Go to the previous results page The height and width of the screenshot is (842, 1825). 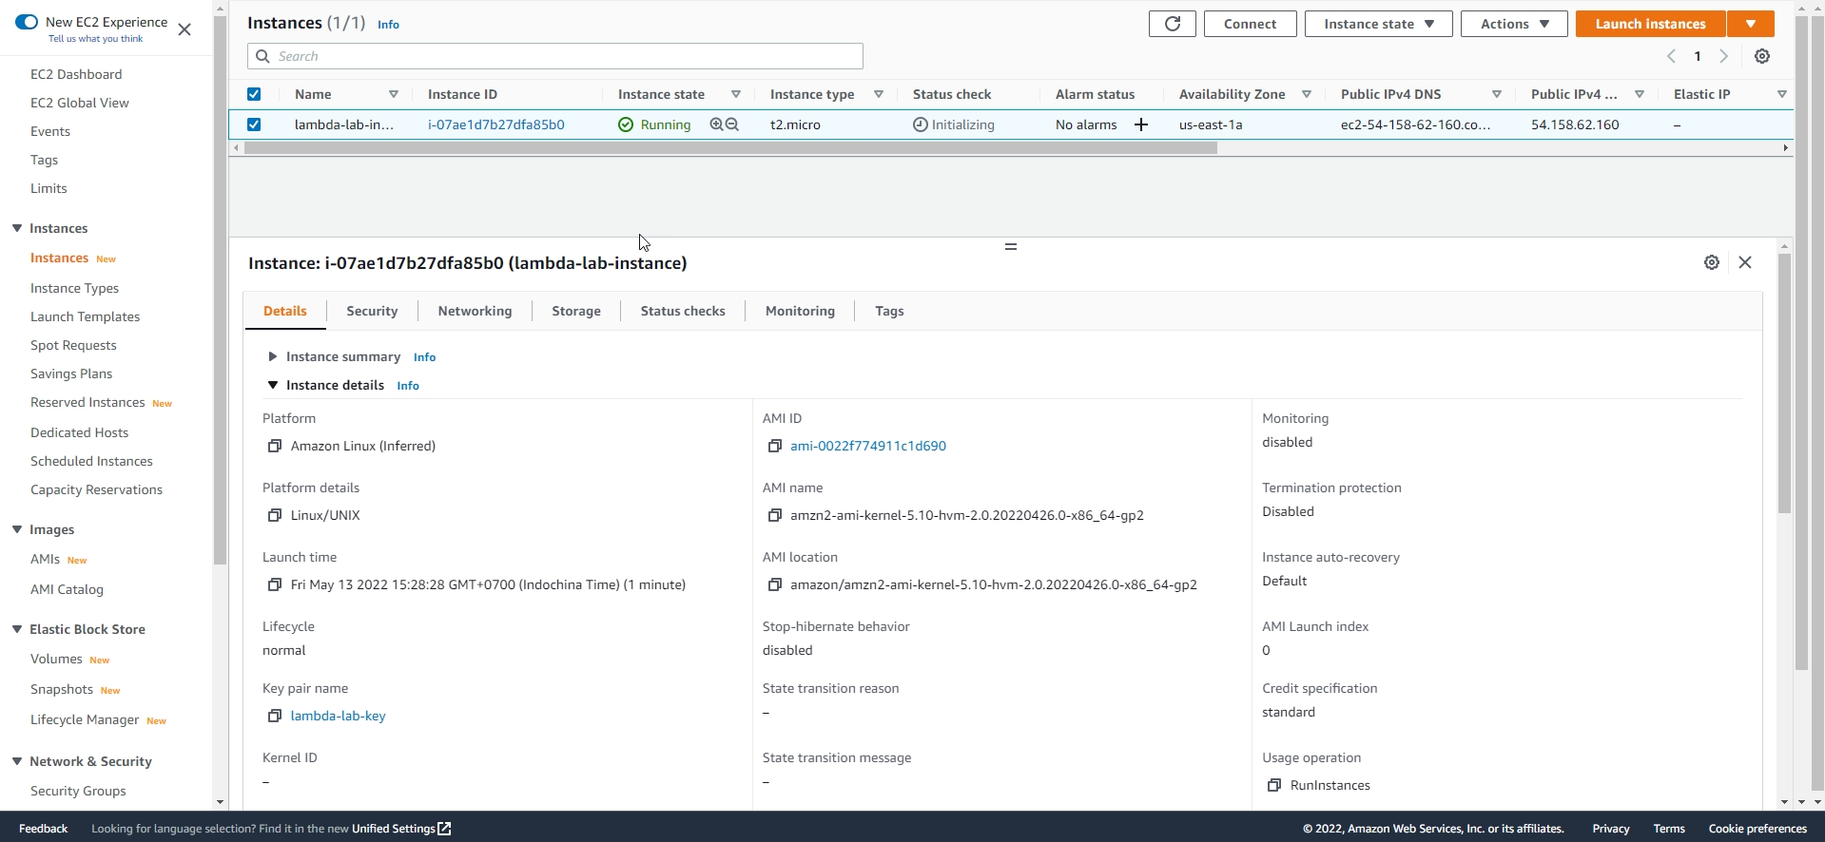[1671, 56]
